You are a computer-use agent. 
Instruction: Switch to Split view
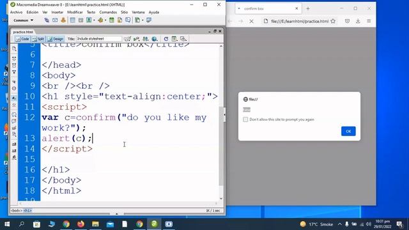click(x=38, y=39)
